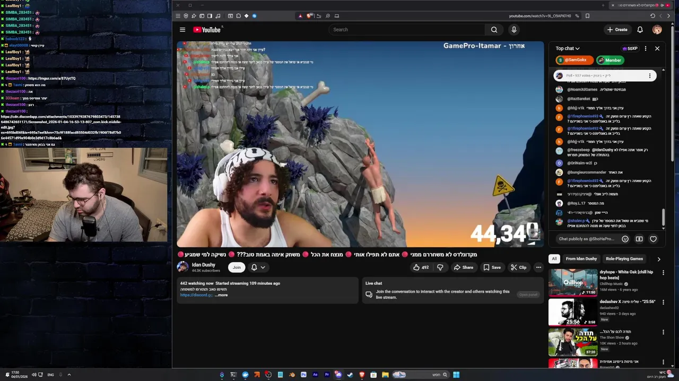Go to the YouTube home logo
Viewport: 679px width, 381px height.
click(207, 30)
